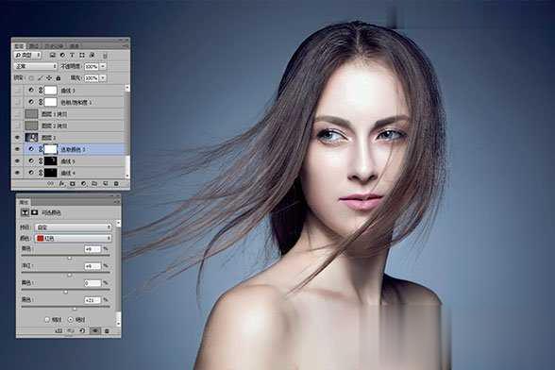Viewport: 555px width, 370px height.
Task: Select the black mask thumbnail on 曲线 4
Action: click(x=51, y=173)
